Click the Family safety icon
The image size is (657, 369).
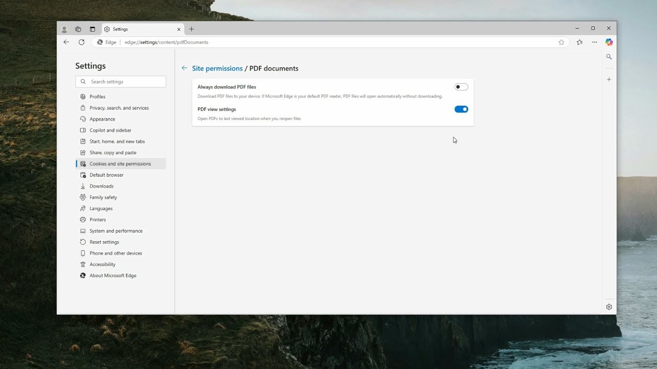[x=83, y=197]
